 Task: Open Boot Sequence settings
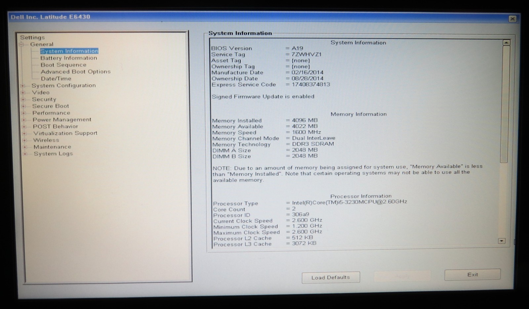pyautogui.click(x=63, y=65)
